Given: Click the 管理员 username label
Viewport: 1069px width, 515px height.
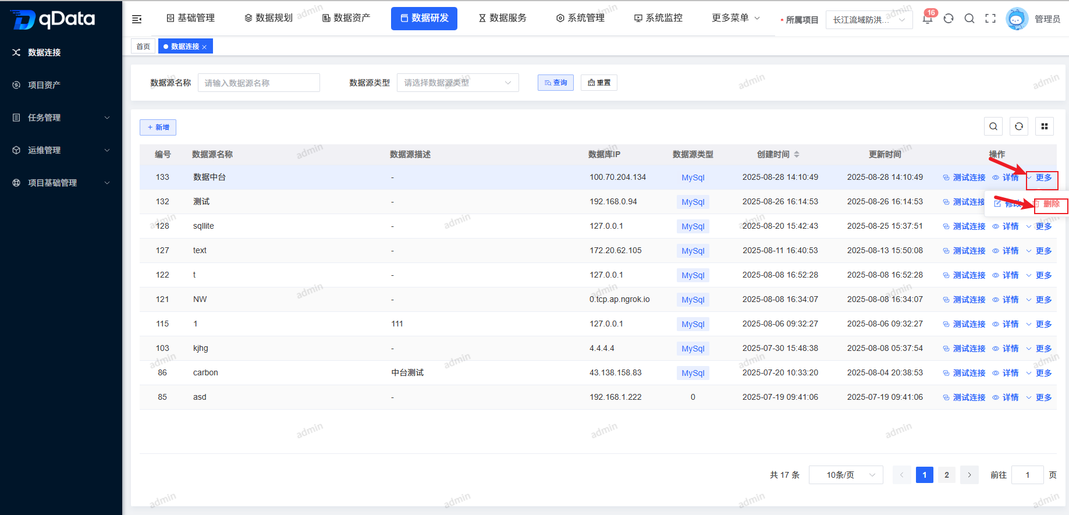Looking at the screenshot, I should coord(1047,19).
